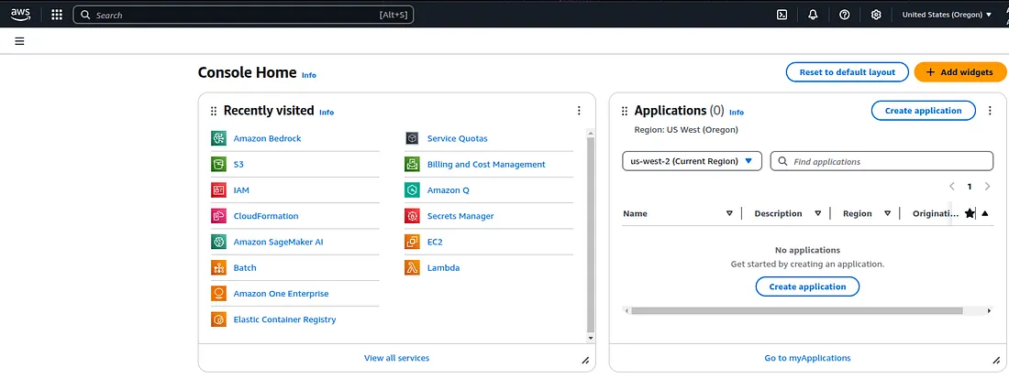Image resolution: width=1009 pixels, height=378 pixels.
Task: Click the Applications widget resize handle
Action: (996, 361)
